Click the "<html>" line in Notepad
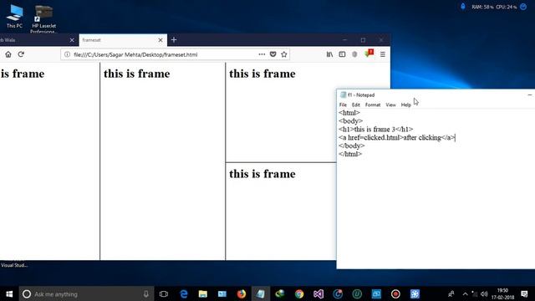 point(349,113)
